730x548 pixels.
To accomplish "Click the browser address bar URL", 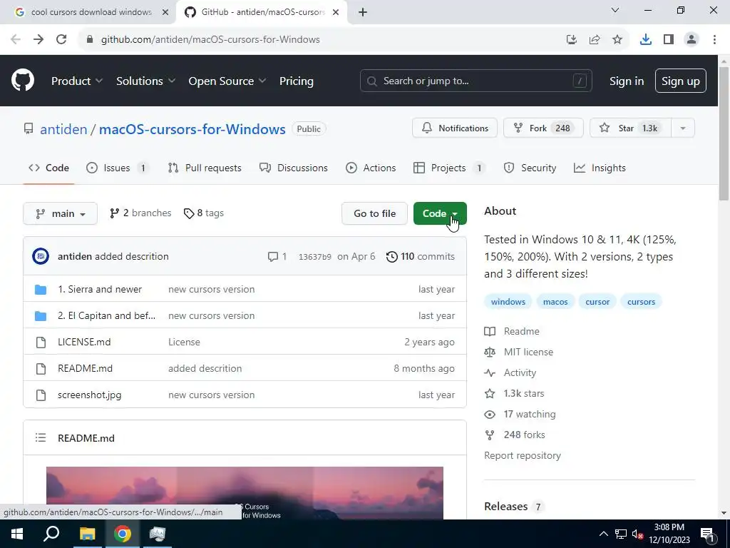I will tap(210, 40).
